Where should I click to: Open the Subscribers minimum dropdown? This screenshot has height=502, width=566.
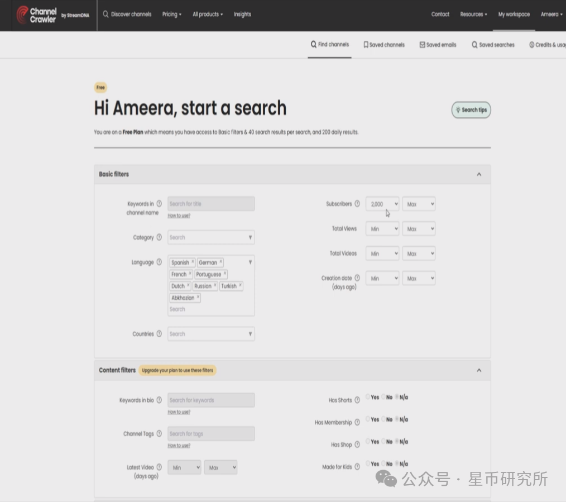382,204
